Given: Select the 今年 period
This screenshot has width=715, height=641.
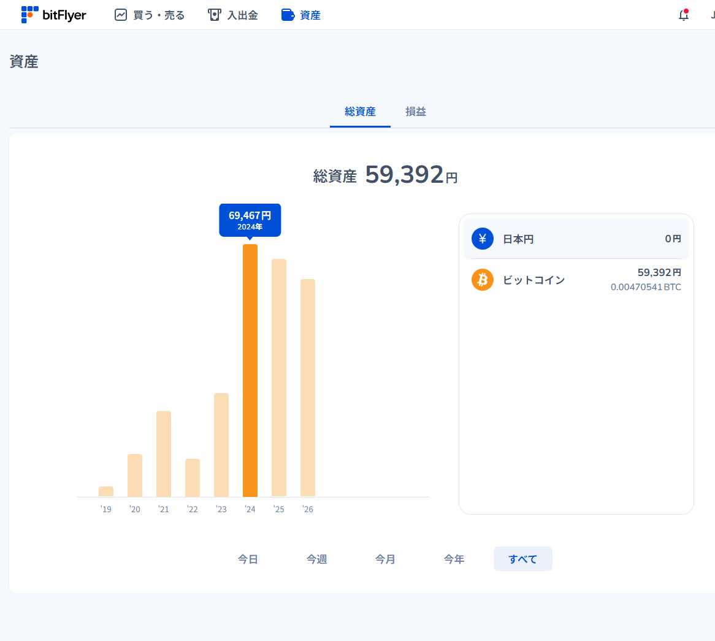Looking at the screenshot, I should 454,559.
